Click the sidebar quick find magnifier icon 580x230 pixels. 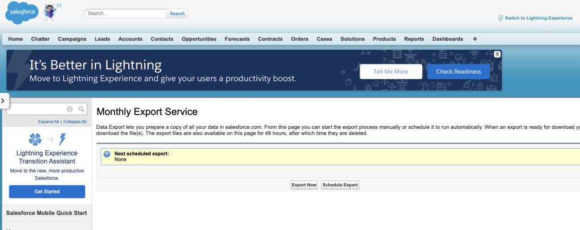point(82,109)
